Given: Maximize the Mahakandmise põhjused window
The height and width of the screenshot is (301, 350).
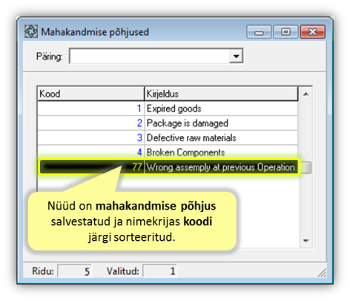Looking at the screenshot, I should (285, 32).
